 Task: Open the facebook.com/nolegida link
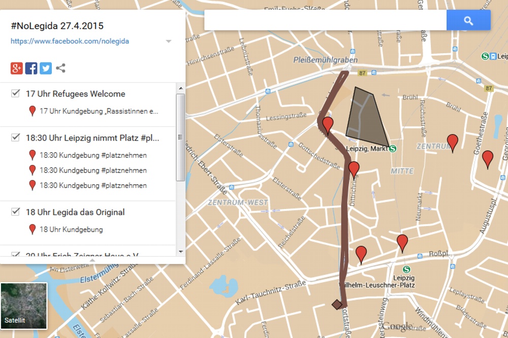pyautogui.click(x=70, y=41)
